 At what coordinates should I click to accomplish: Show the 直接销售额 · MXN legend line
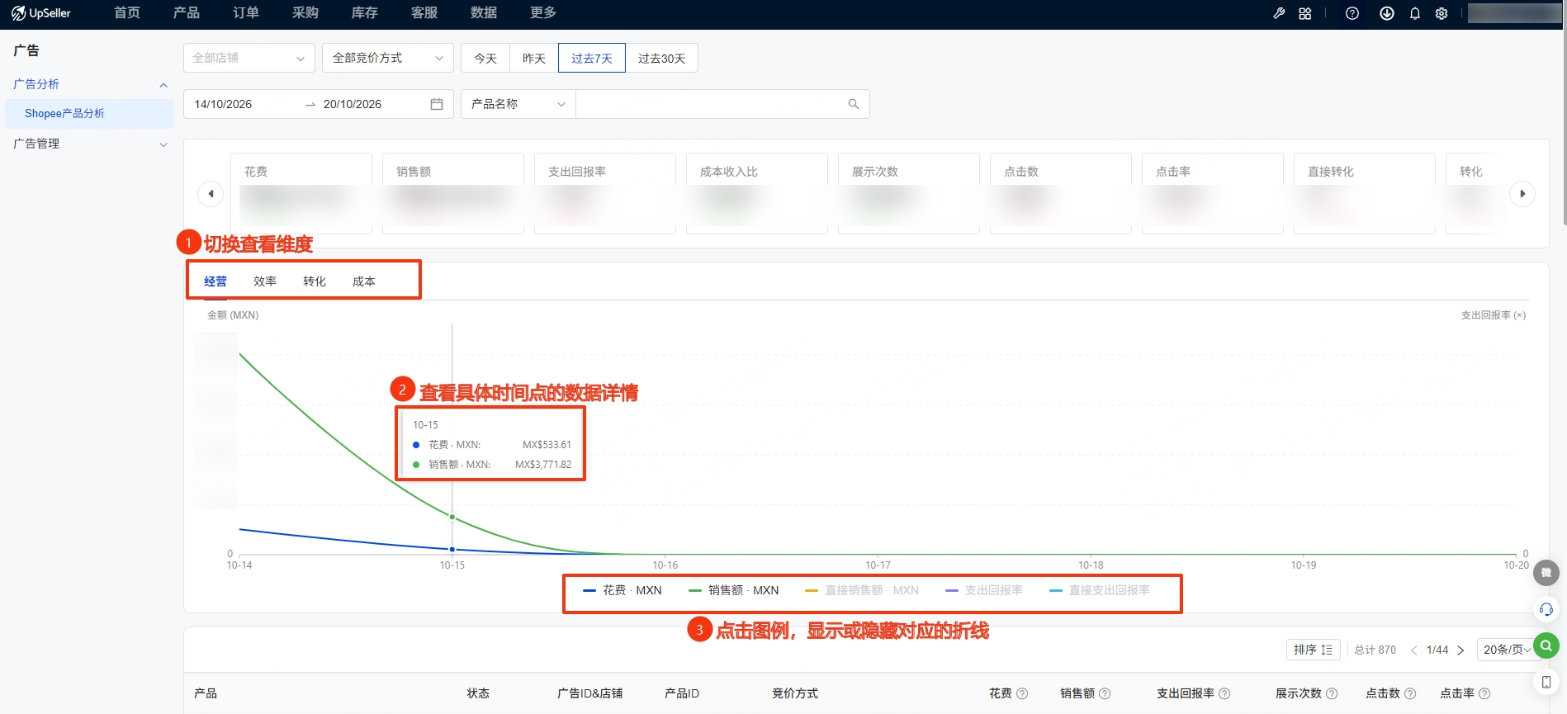point(862,590)
